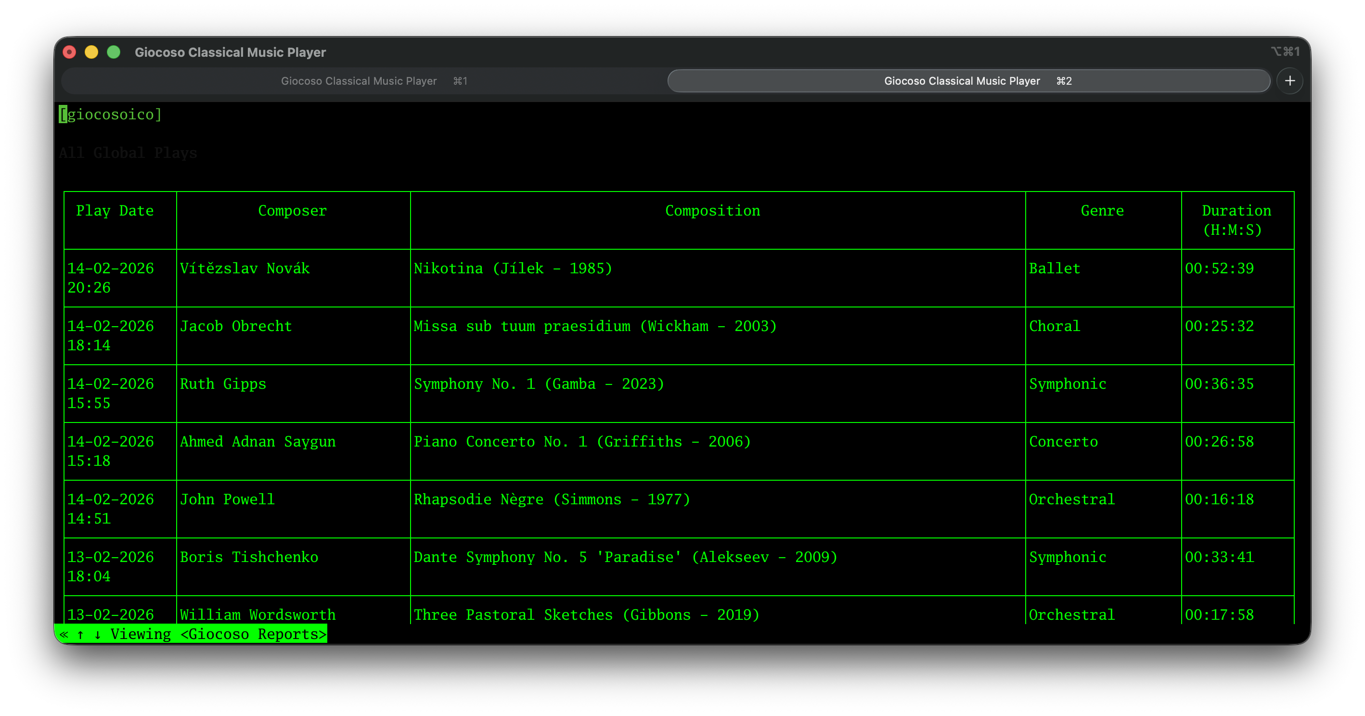Click the Genre column header
Viewport: 1365px width, 716px height.
[x=1102, y=210]
